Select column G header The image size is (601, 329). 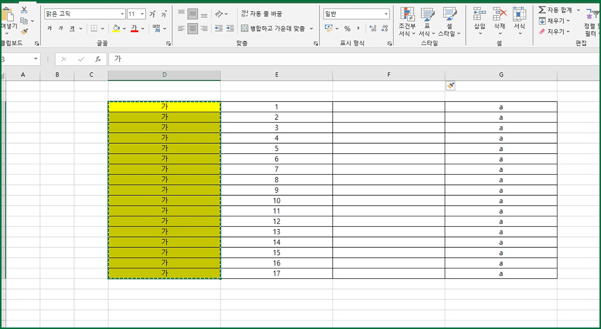[x=501, y=75]
